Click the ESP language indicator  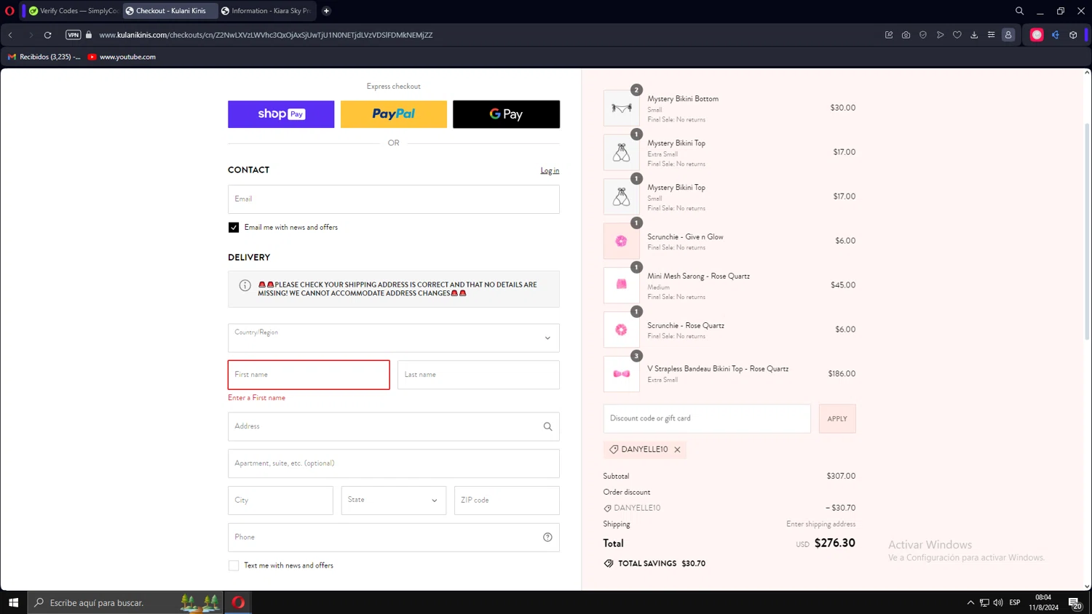pyautogui.click(x=1015, y=602)
